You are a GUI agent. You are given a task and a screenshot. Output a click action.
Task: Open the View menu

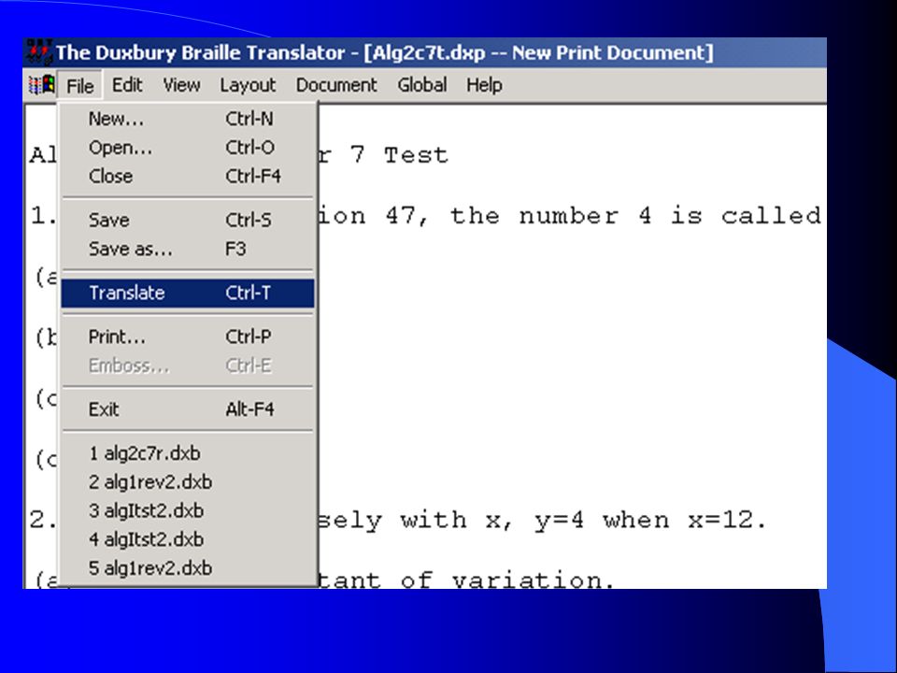[x=181, y=85]
